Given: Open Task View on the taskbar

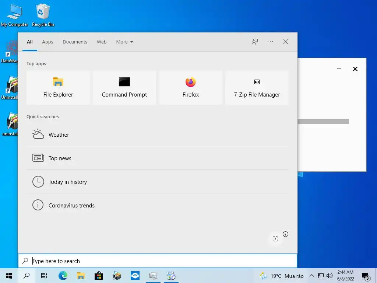Looking at the screenshot, I should (44, 276).
